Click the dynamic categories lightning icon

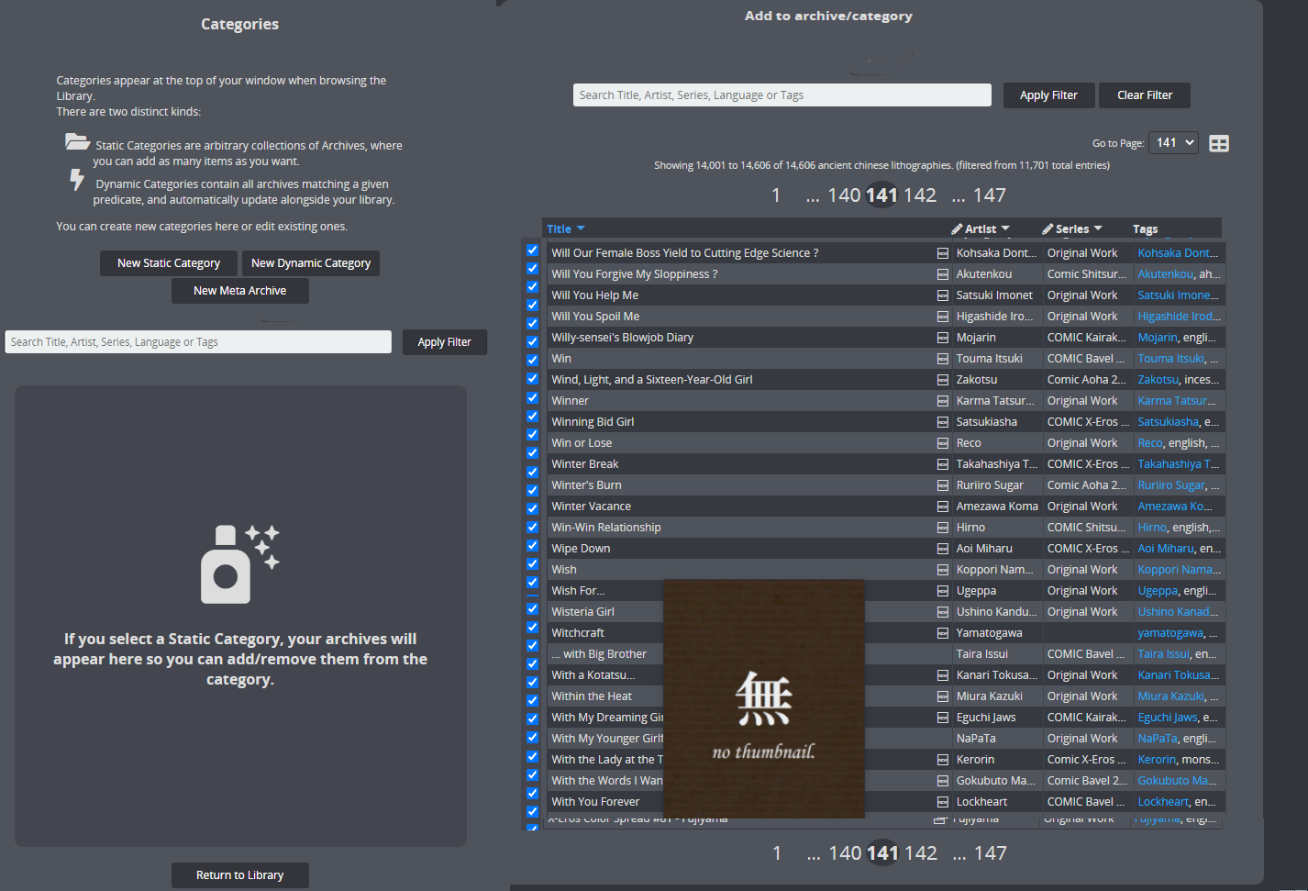(x=76, y=179)
